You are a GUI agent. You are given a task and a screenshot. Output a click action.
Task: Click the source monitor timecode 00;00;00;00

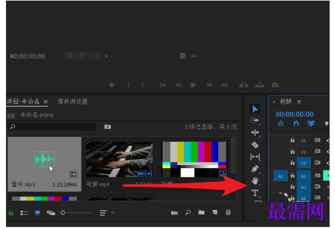[x=28, y=56]
